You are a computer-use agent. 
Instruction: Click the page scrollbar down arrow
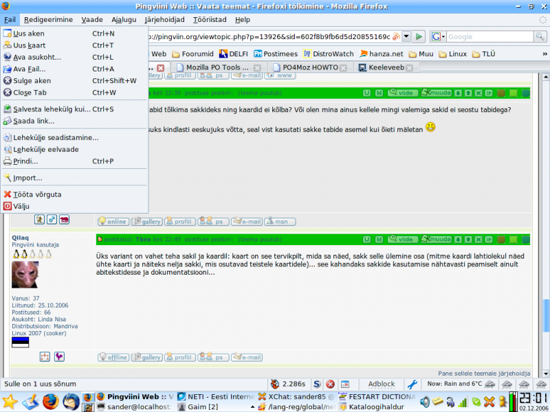[545, 374]
